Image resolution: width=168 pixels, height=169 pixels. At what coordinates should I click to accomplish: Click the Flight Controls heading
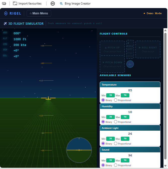click(114, 34)
